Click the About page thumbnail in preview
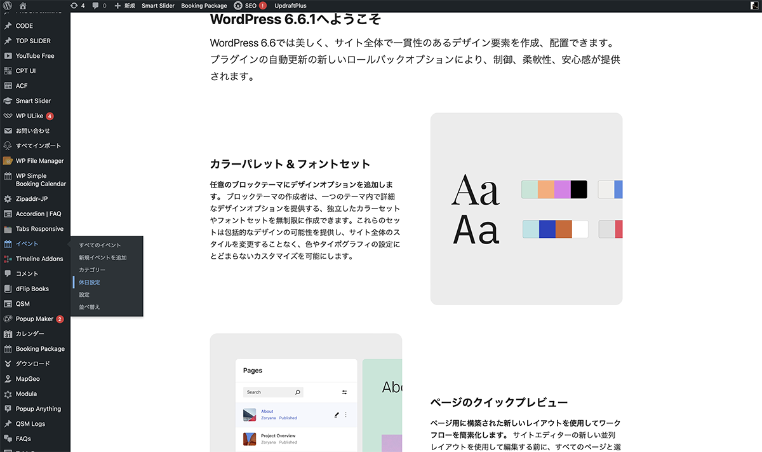 click(x=250, y=414)
